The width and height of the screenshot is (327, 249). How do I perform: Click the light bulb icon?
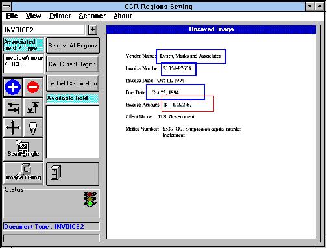[33, 127]
